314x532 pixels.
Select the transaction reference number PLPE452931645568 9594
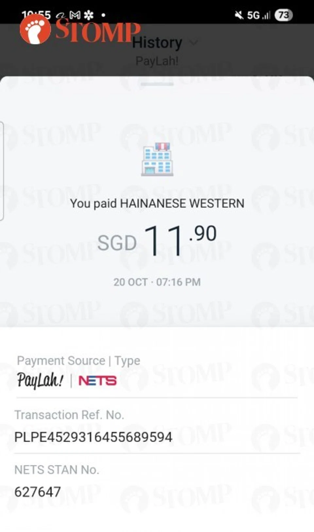93,437
